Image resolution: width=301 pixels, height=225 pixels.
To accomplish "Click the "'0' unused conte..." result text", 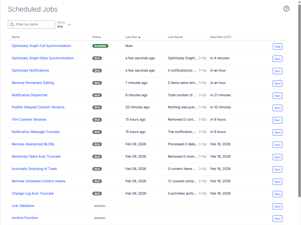I will (x=182, y=181).
